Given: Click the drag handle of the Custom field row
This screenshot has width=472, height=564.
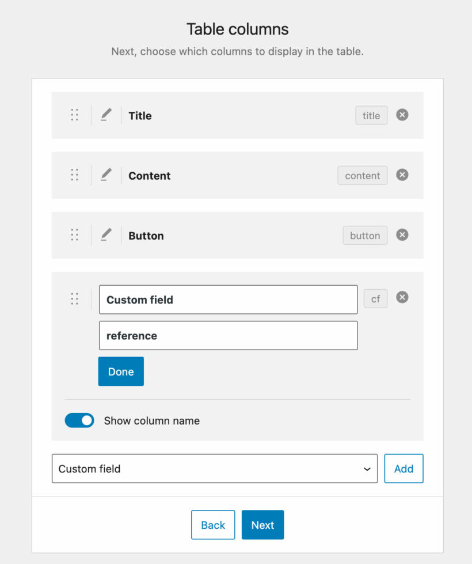Looking at the screenshot, I should [74, 298].
